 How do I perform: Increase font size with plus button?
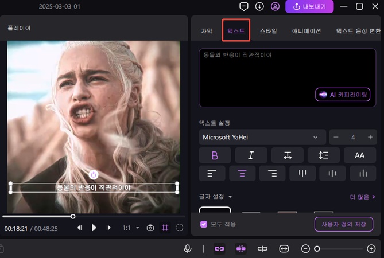point(370,137)
